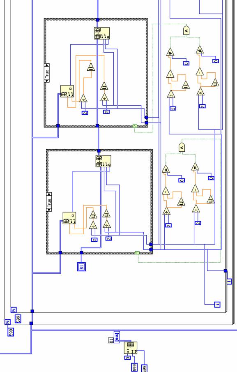Open the upper case structure's True selector
237x372 pixels.
click(x=47, y=73)
